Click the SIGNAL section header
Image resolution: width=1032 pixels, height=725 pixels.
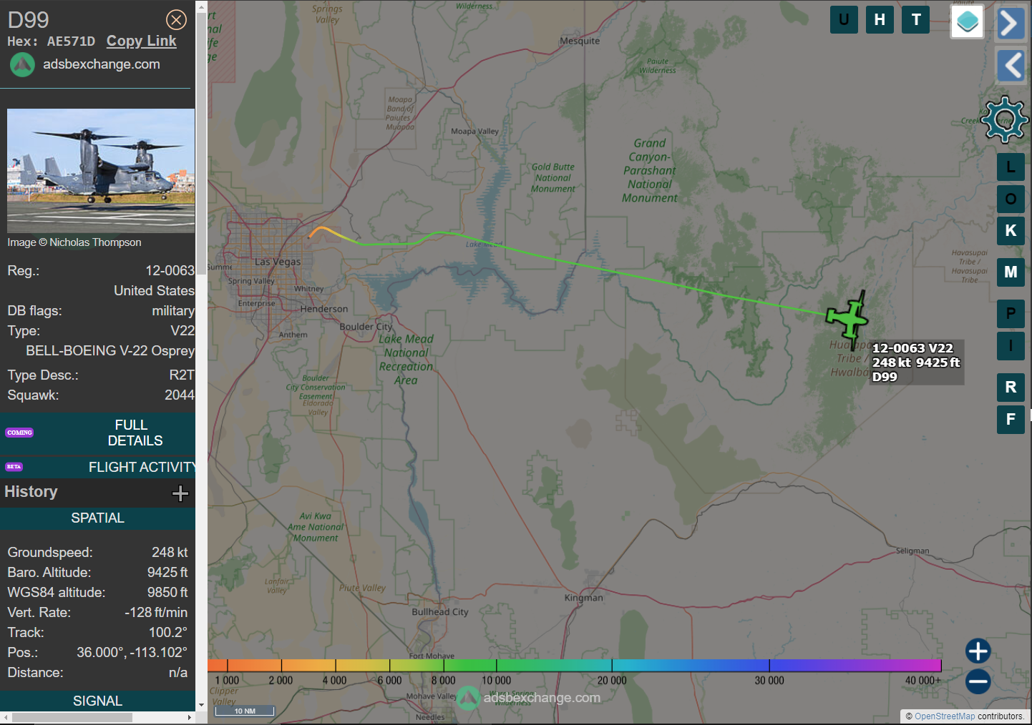pos(98,701)
